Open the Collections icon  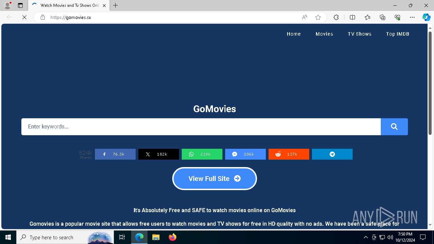pos(382,17)
